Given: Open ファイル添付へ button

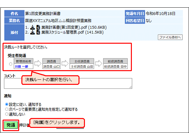Looking at the screenshot, I should (170, 37).
